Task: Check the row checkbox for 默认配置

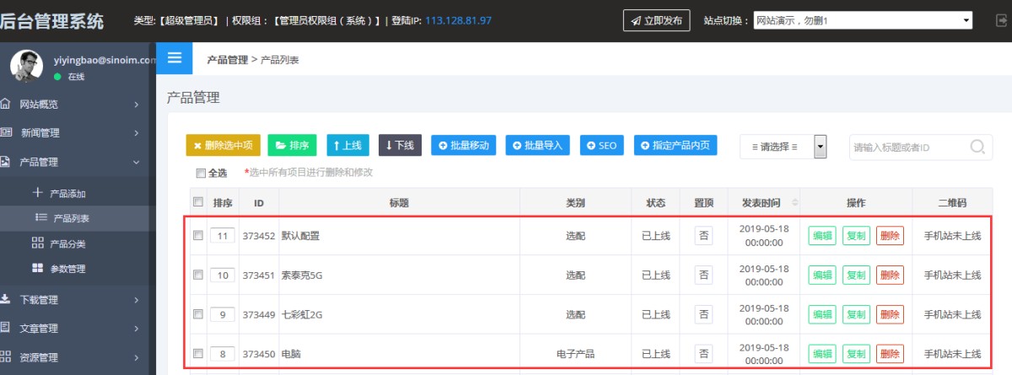Action: point(198,236)
